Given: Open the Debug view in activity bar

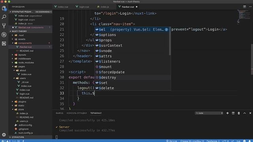Looking at the screenshot, I should point(4,35).
